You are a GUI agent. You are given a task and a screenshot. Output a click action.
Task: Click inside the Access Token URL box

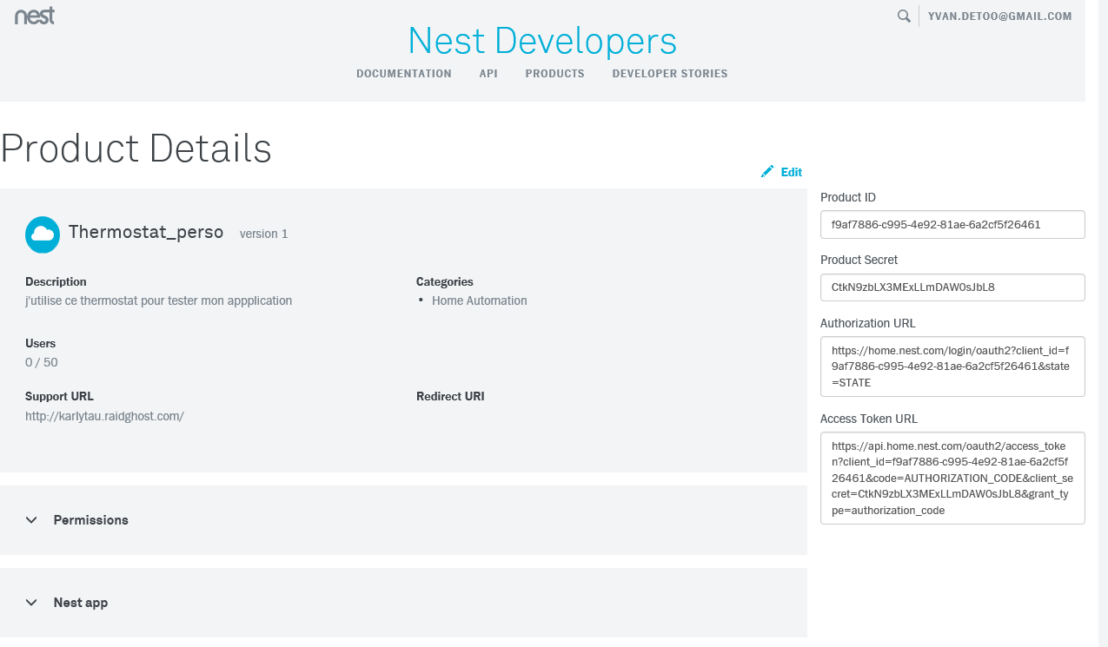[952, 478]
